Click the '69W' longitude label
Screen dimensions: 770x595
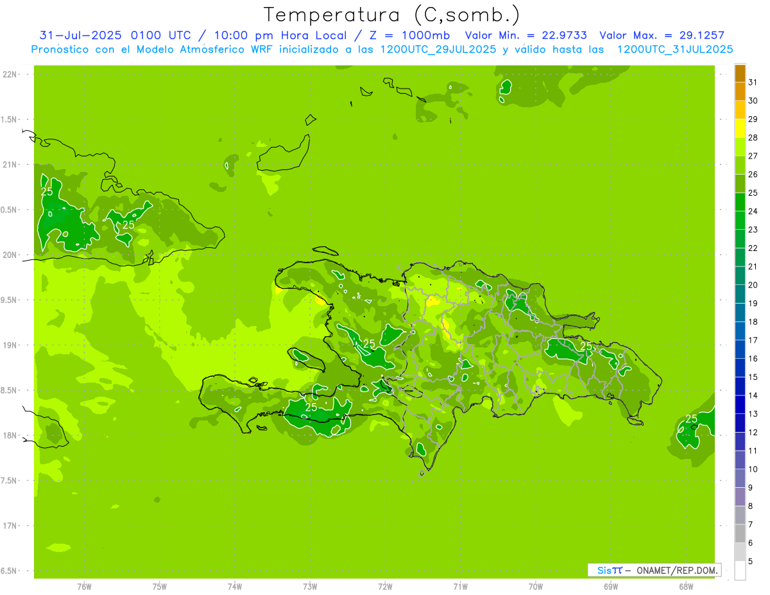pyautogui.click(x=611, y=586)
